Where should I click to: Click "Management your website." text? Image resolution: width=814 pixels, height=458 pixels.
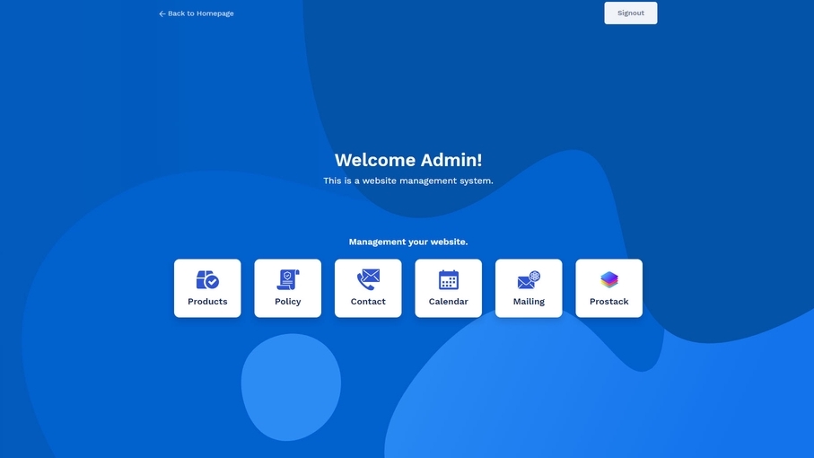point(408,242)
